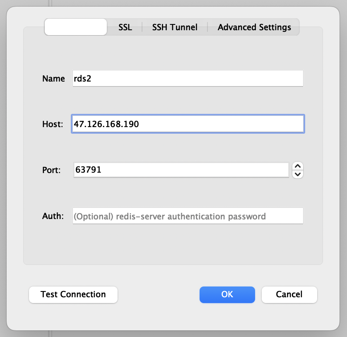Place cursor in the Port field showing 63791

click(x=181, y=170)
